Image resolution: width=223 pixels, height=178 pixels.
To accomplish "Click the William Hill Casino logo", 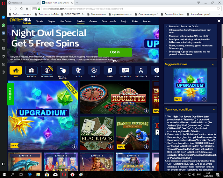I will click(x=20, y=21).
